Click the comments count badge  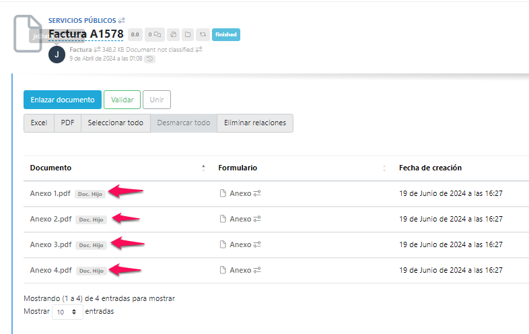click(155, 34)
